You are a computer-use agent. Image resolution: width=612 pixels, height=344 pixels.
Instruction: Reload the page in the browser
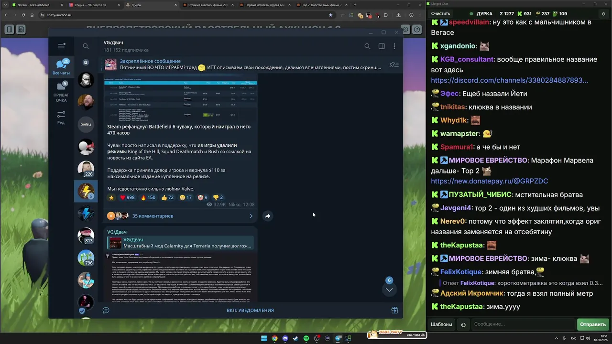(23, 15)
